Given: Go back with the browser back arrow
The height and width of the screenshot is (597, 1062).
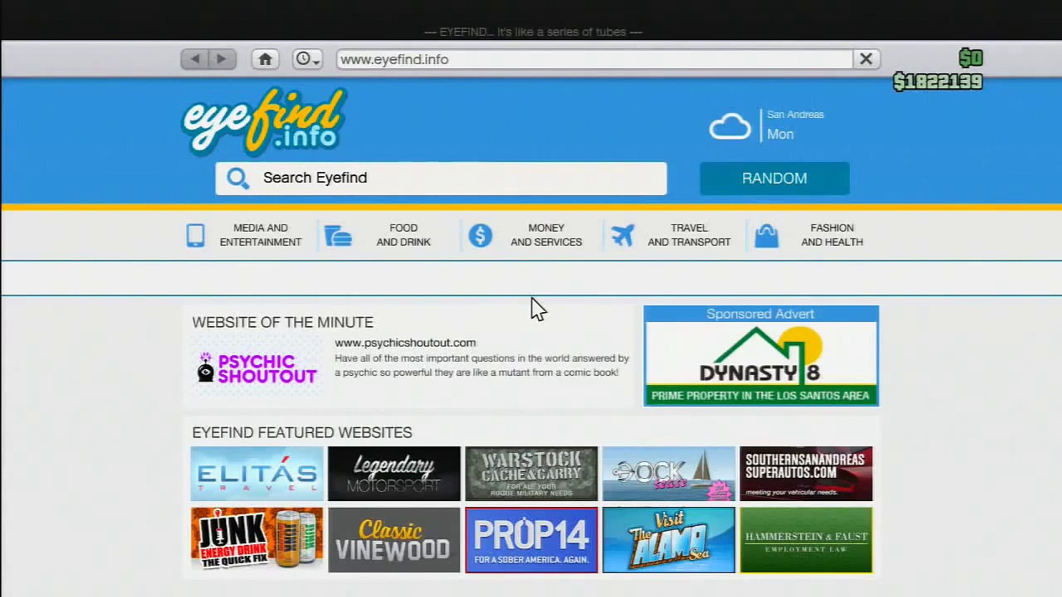Looking at the screenshot, I should [x=195, y=59].
